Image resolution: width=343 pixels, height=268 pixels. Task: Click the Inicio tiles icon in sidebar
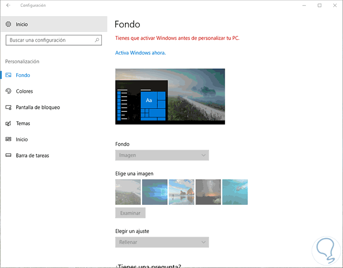pos(8,139)
